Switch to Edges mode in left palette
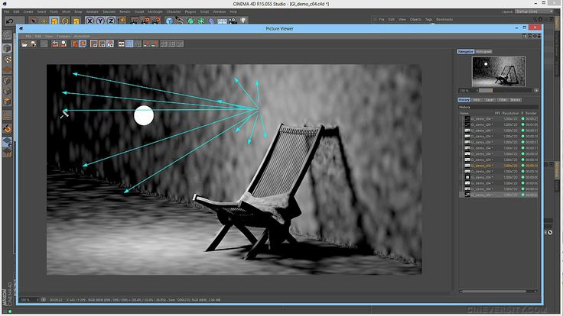Image resolution: width=563 pixels, height=316 pixels. click(7, 91)
